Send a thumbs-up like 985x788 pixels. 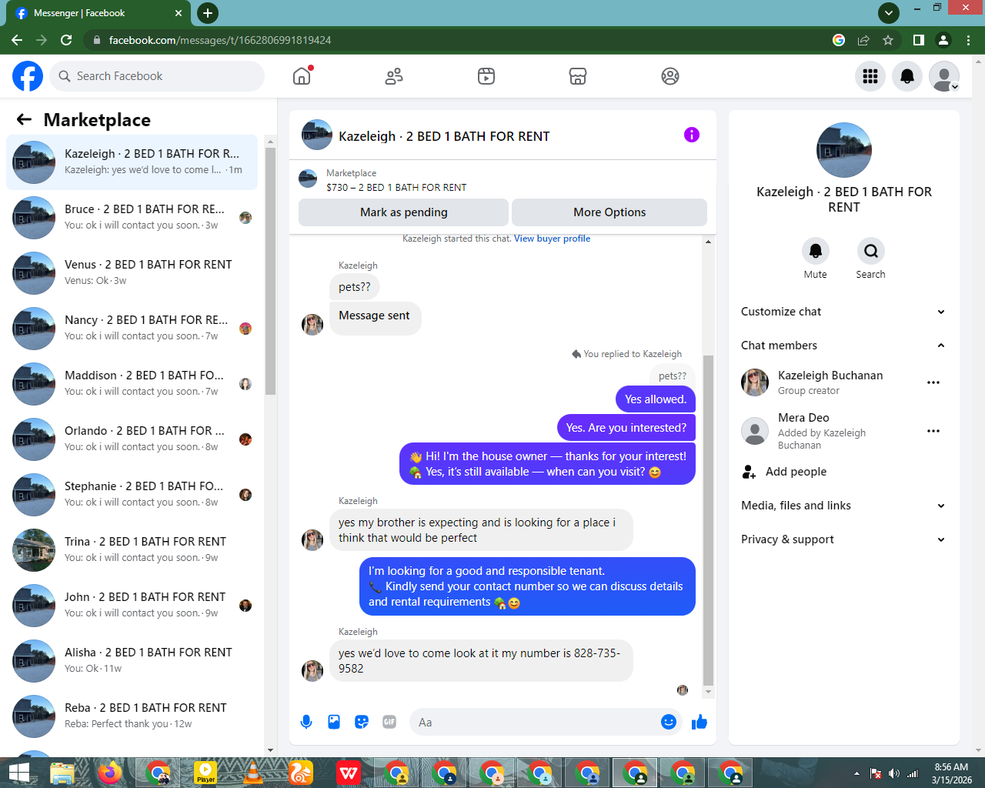tap(700, 722)
